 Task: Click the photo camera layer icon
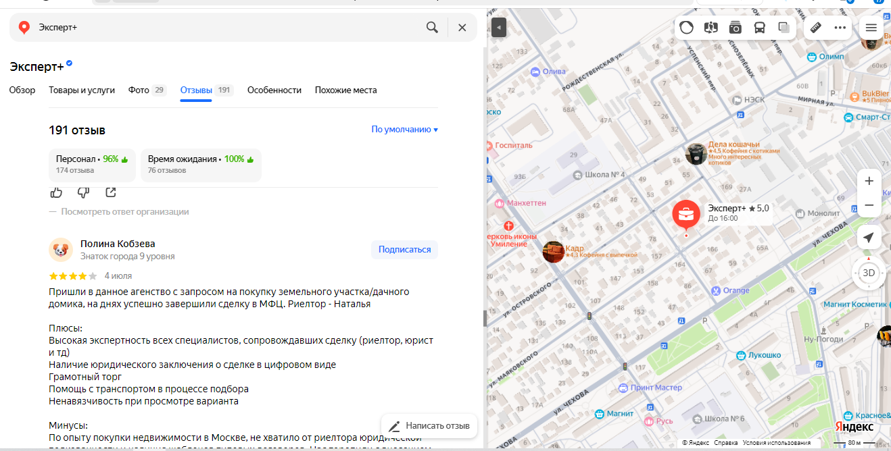pos(735,28)
